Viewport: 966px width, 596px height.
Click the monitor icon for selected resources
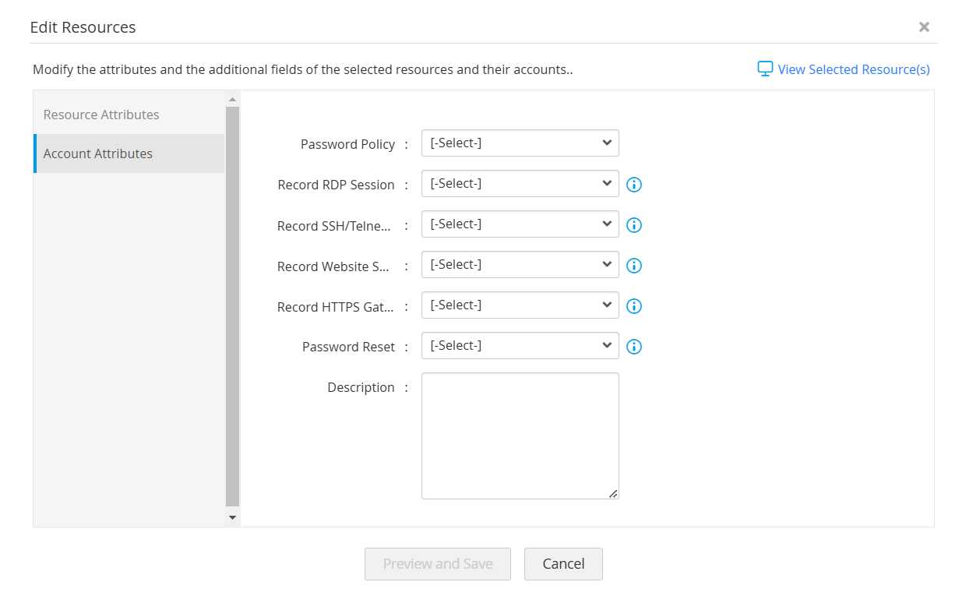(x=765, y=69)
